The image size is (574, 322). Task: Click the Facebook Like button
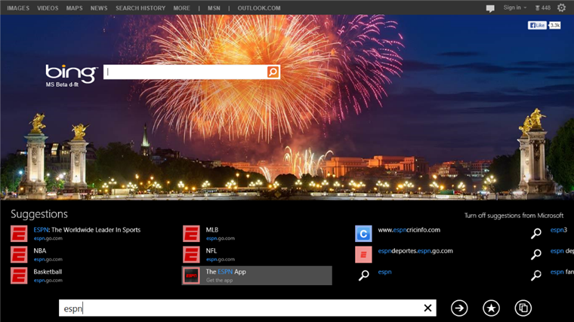tap(537, 25)
